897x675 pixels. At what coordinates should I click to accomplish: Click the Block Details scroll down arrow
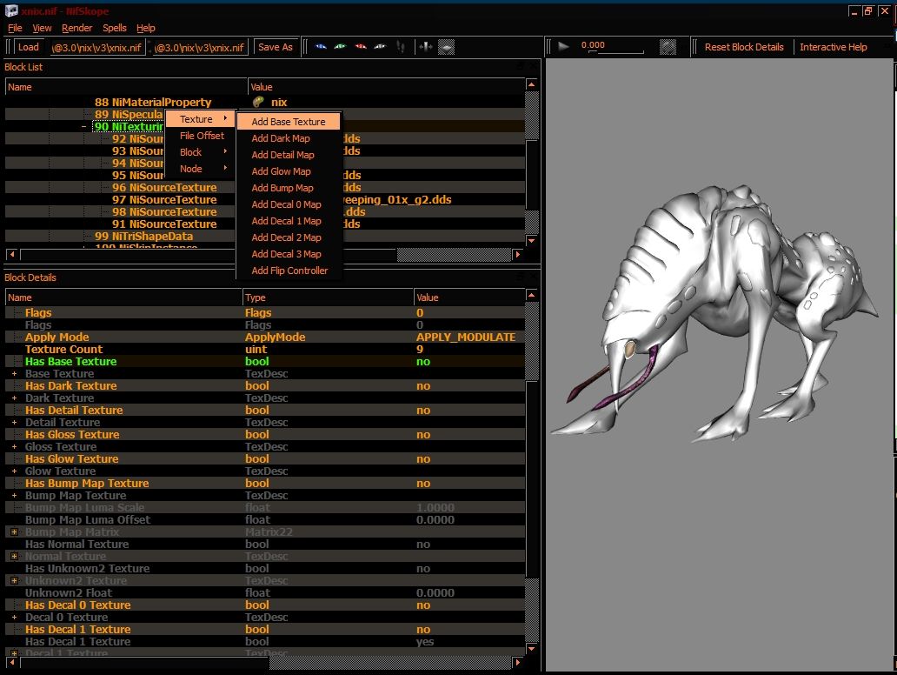531,648
